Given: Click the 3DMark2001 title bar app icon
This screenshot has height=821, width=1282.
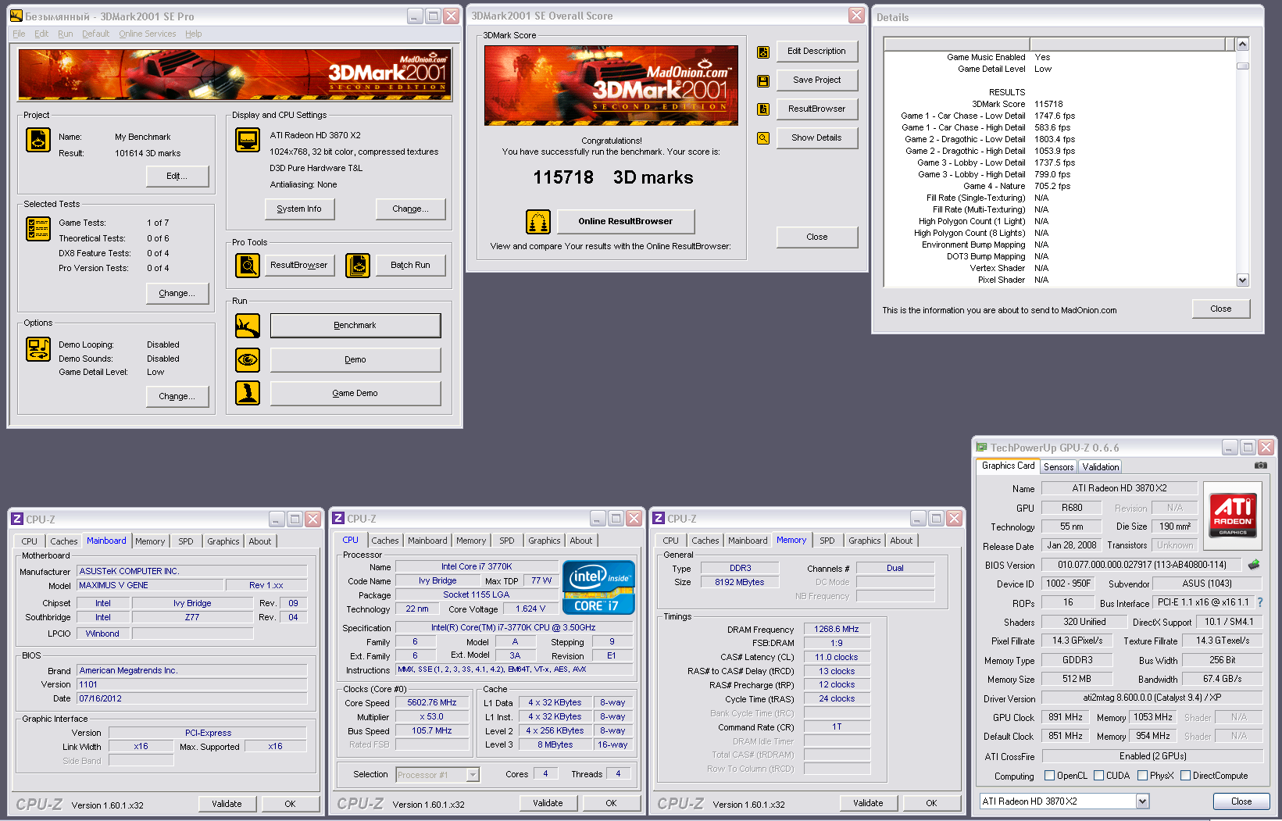Looking at the screenshot, I should click(16, 16).
